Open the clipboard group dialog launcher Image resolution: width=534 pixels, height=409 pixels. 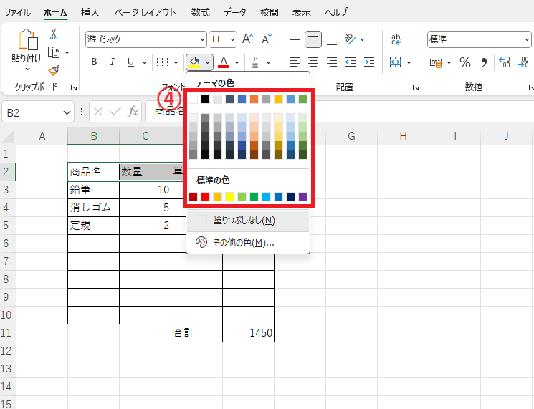pos(74,87)
